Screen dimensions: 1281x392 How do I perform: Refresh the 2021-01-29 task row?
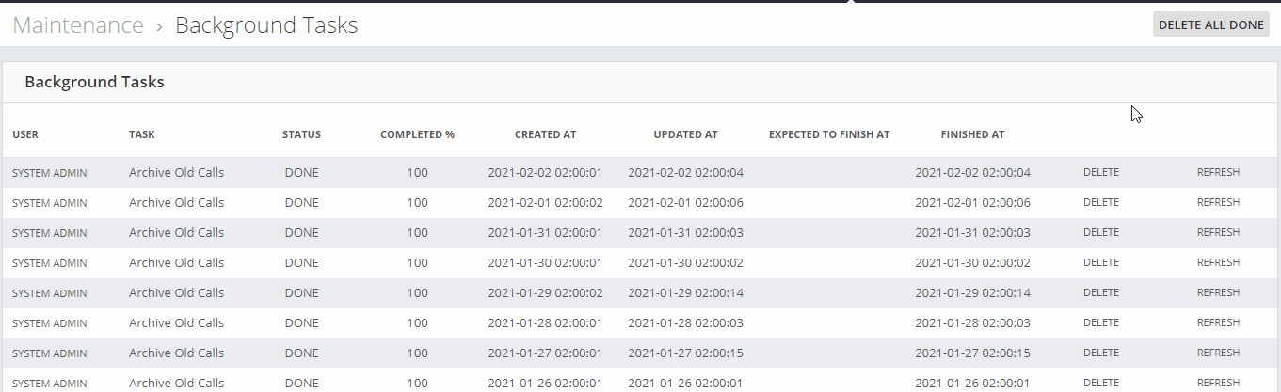tap(1218, 293)
